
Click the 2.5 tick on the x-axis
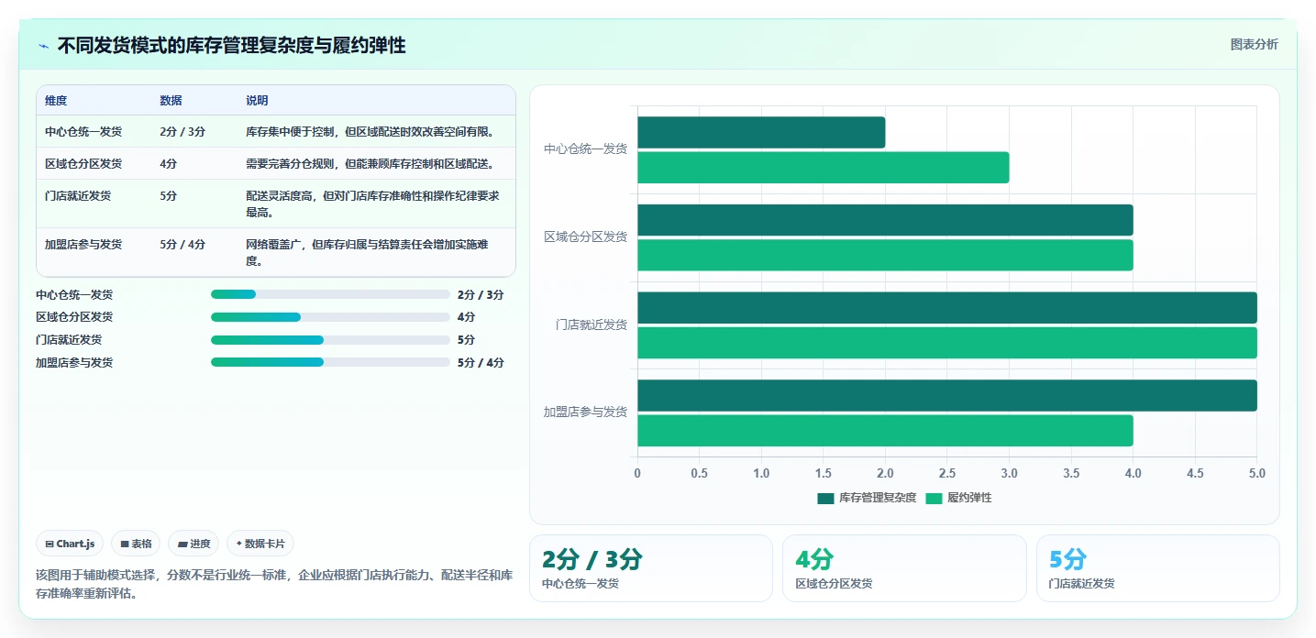[x=947, y=474]
